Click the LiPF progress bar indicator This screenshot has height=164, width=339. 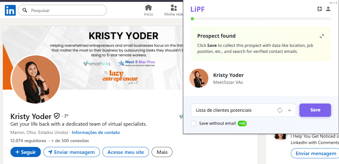pyautogui.click(x=192, y=19)
